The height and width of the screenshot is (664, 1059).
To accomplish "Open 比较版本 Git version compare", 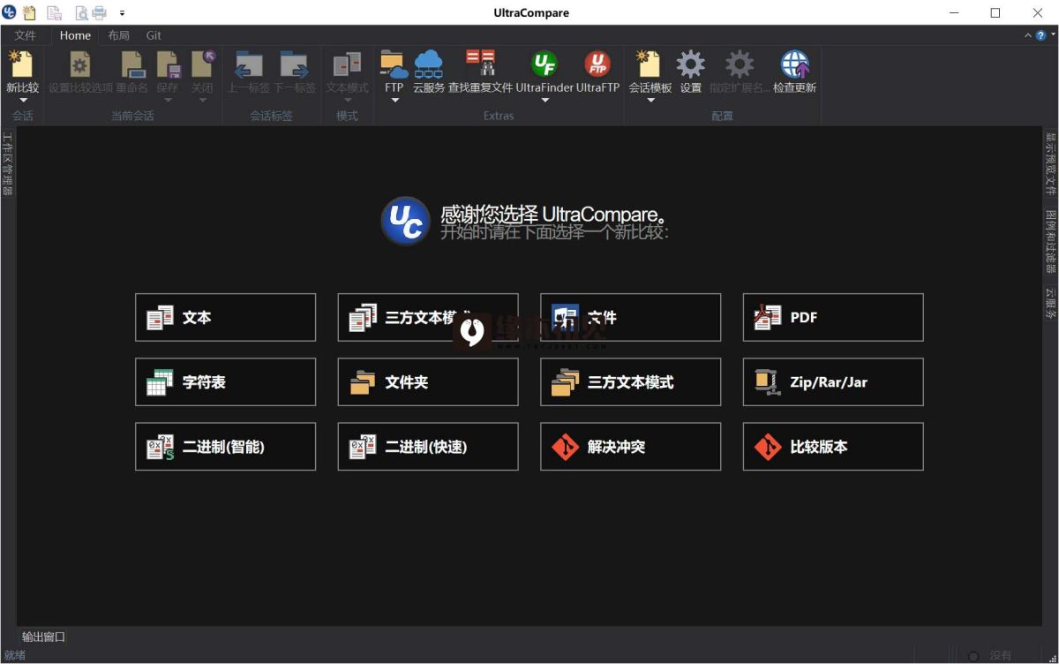I will (833, 446).
